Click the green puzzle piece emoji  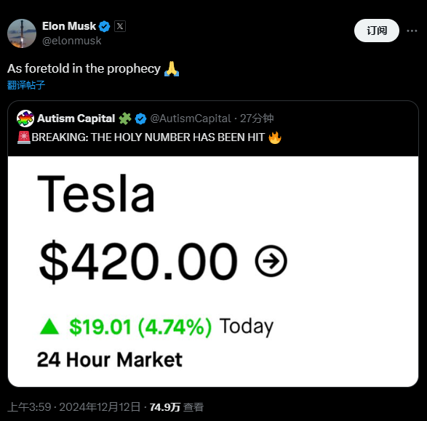coord(125,119)
